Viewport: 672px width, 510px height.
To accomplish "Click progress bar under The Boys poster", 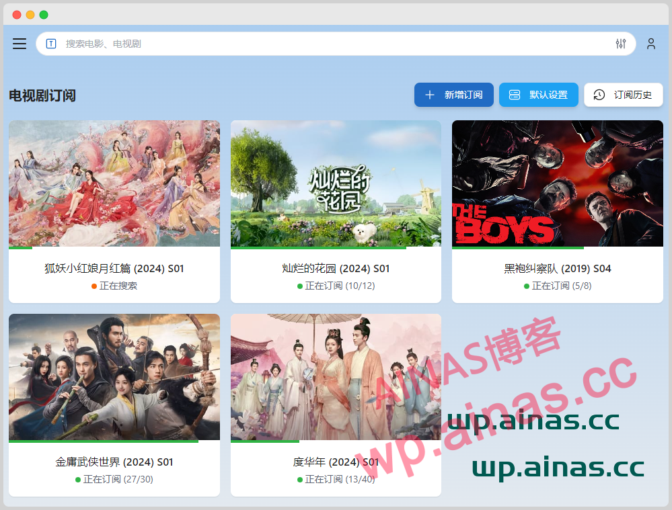I will (x=558, y=247).
